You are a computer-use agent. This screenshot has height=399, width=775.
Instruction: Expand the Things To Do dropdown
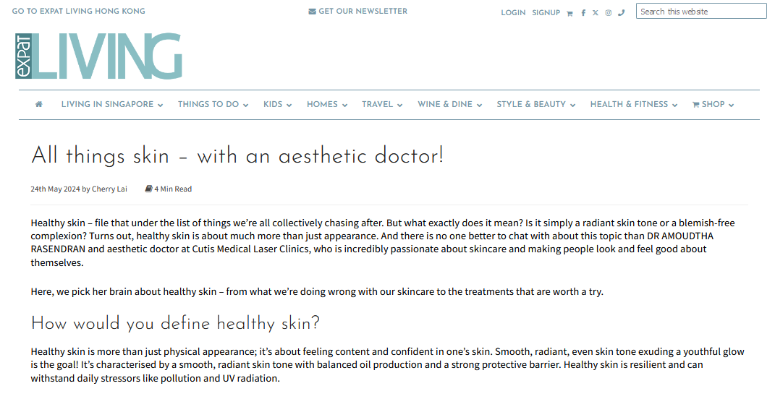(213, 105)
